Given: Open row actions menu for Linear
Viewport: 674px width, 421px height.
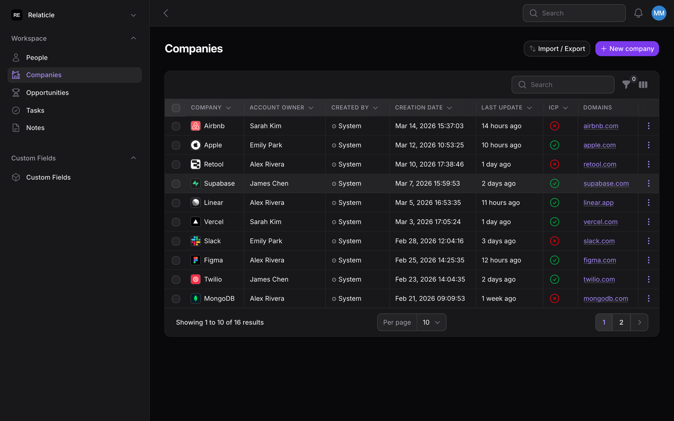Looking at the screenshot, I should coord(648,203).
